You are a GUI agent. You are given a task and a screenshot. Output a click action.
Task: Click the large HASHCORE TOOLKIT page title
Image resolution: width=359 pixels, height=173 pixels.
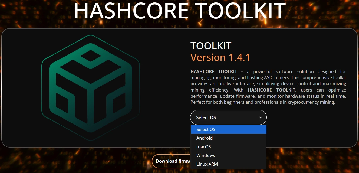point(179,11)
